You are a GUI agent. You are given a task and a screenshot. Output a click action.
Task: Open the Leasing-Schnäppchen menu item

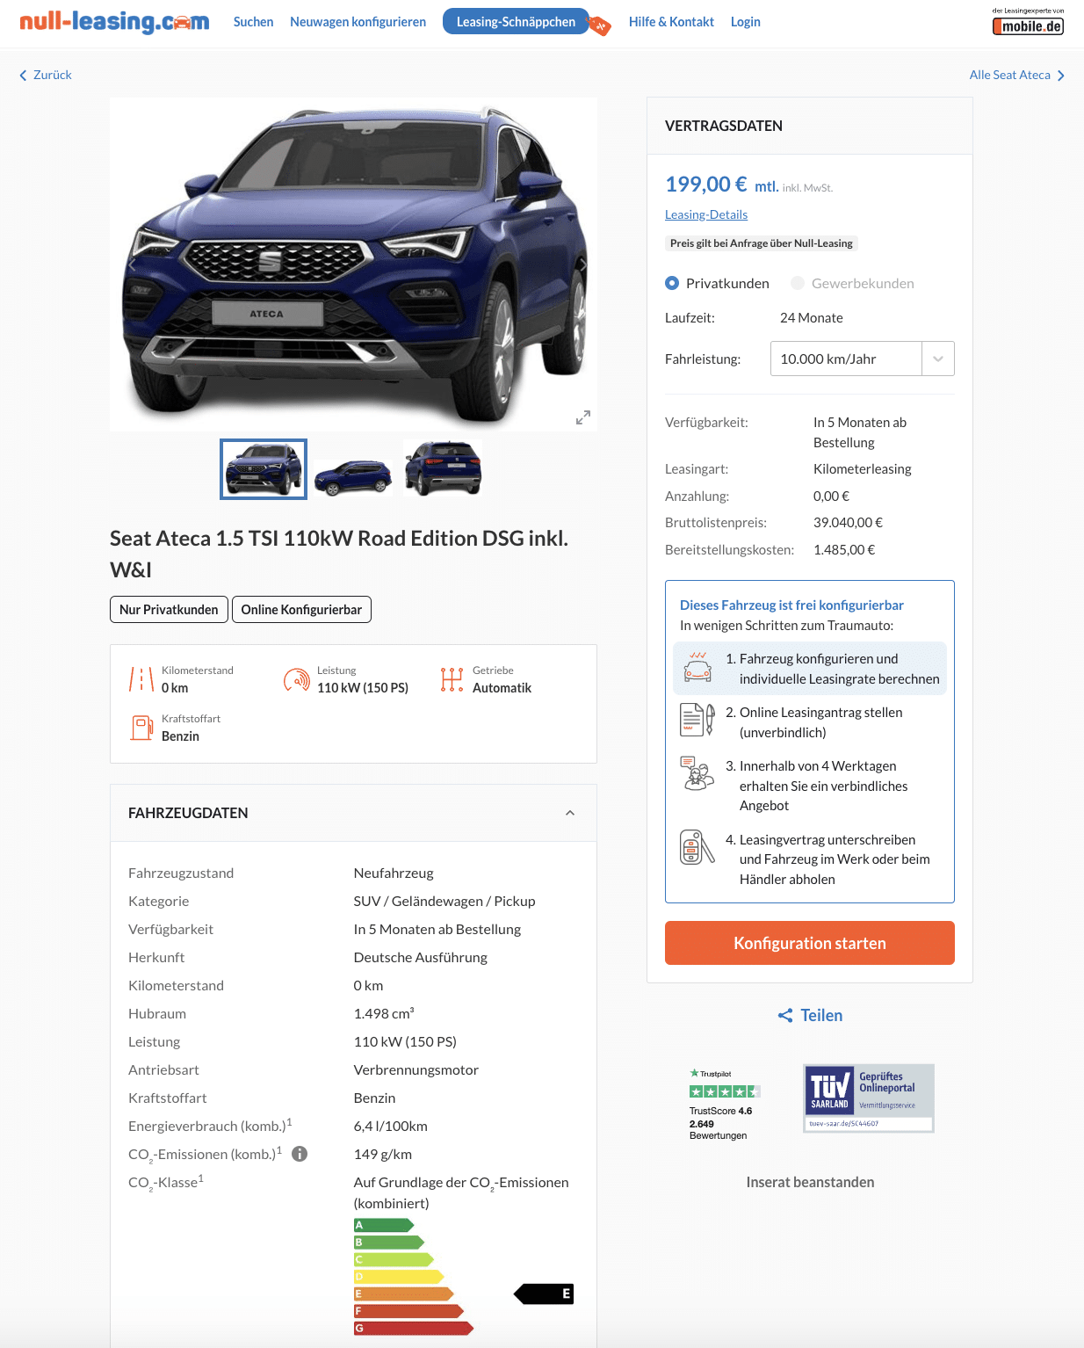pyautogui.click(x=516, y=22)
